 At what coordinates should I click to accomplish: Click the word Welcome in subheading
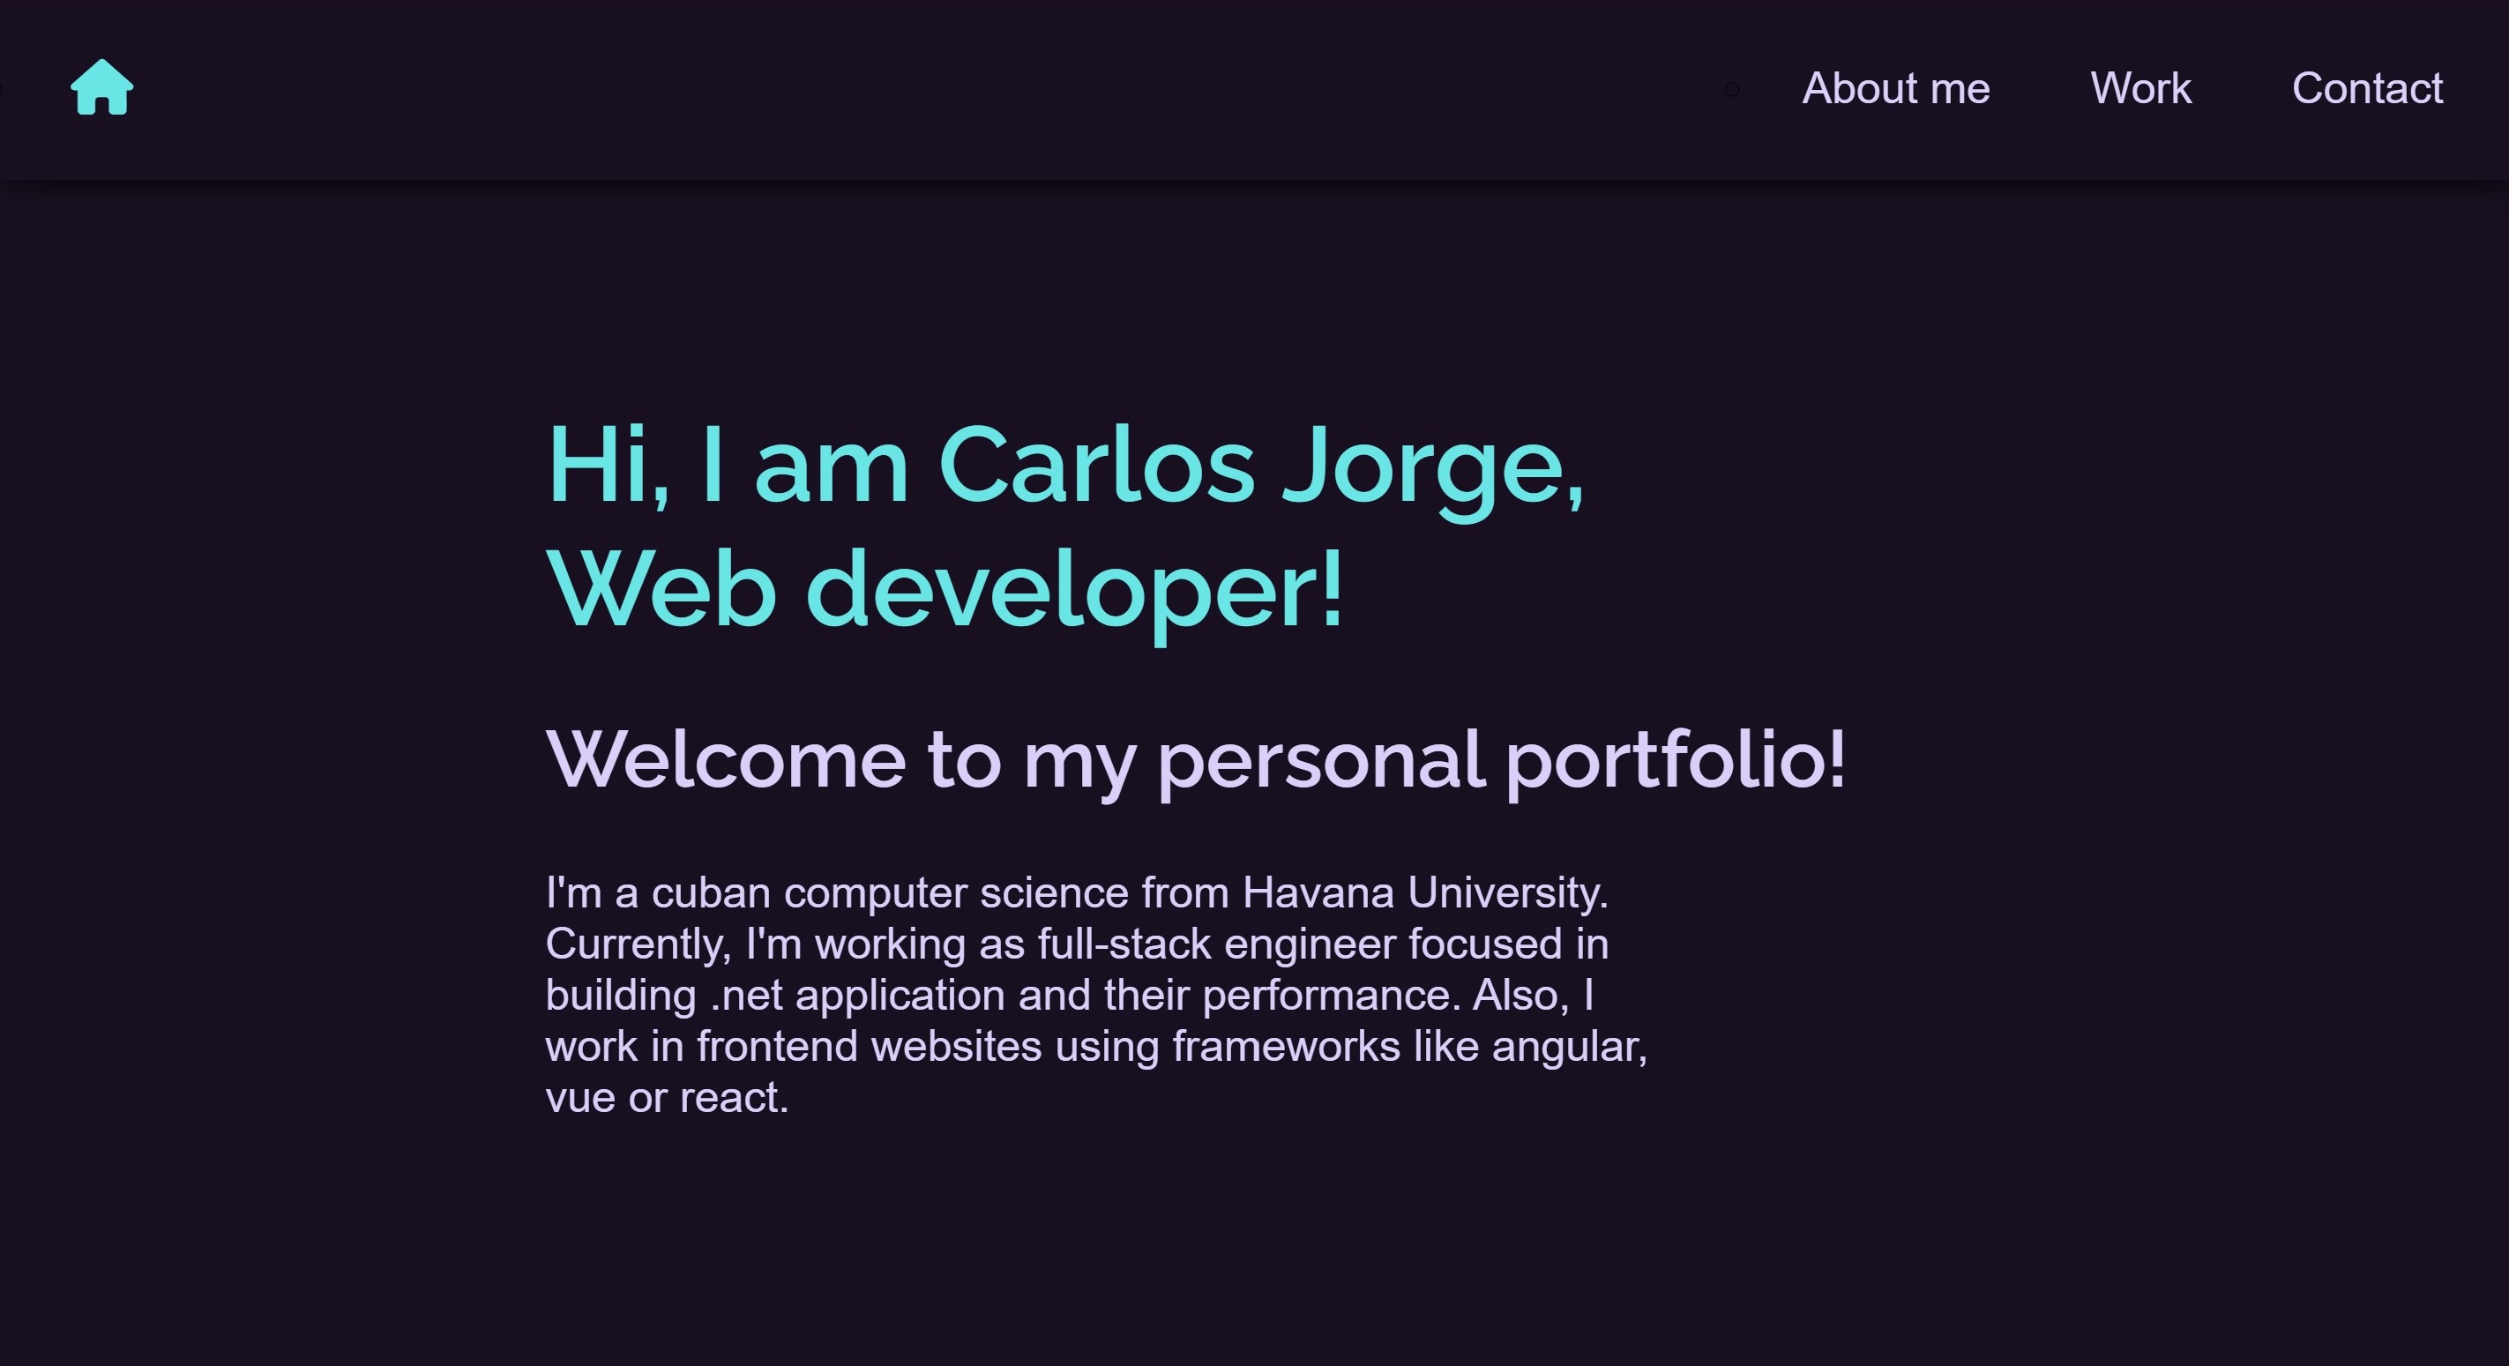coord(726,759)
